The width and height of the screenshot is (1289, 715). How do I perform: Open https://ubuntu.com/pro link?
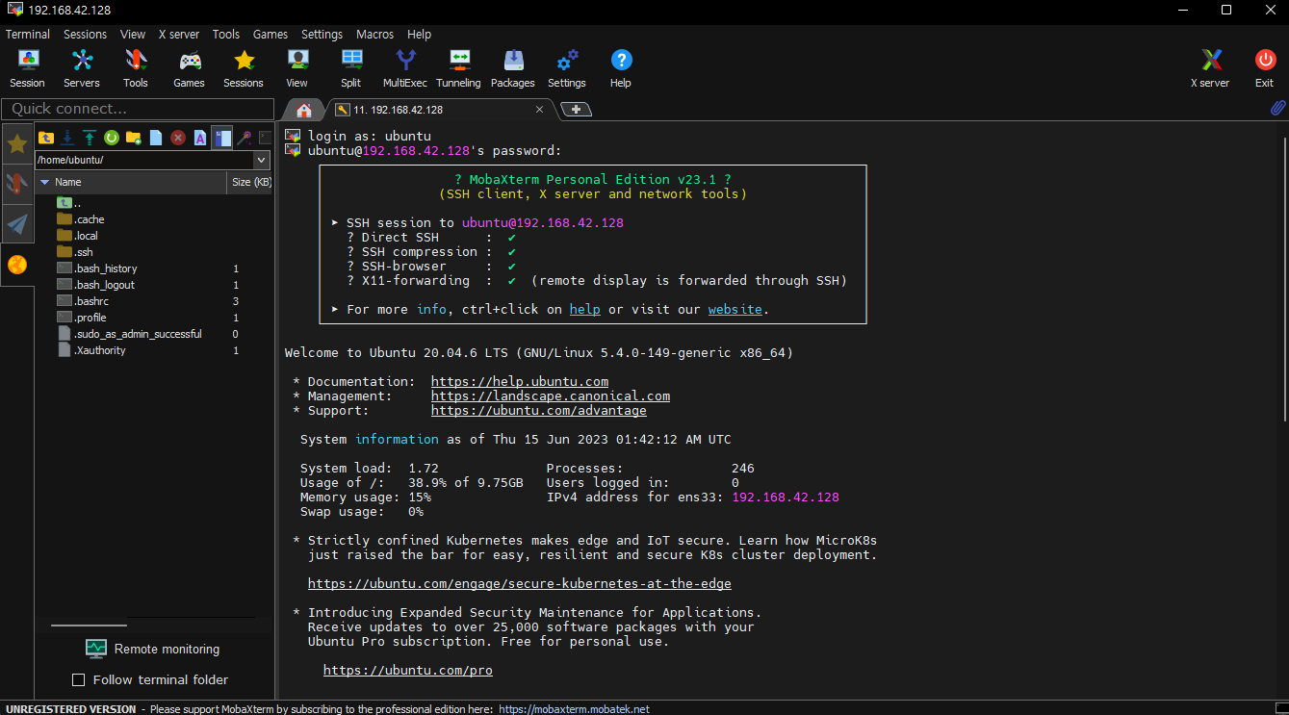pos(408,670)
